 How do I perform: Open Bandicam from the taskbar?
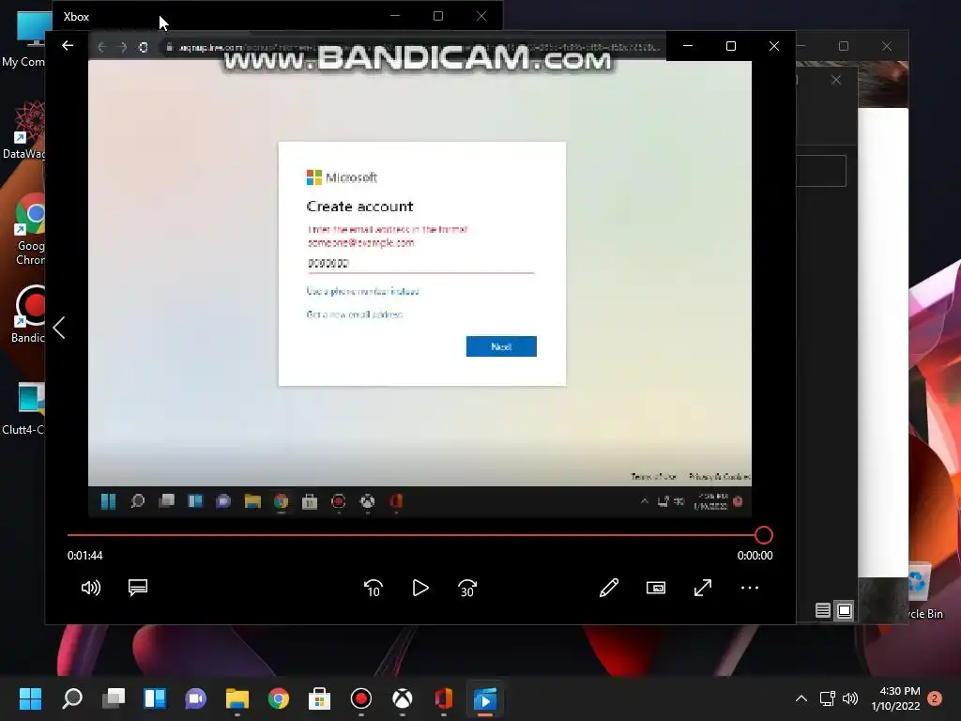(x=361, y=698)
